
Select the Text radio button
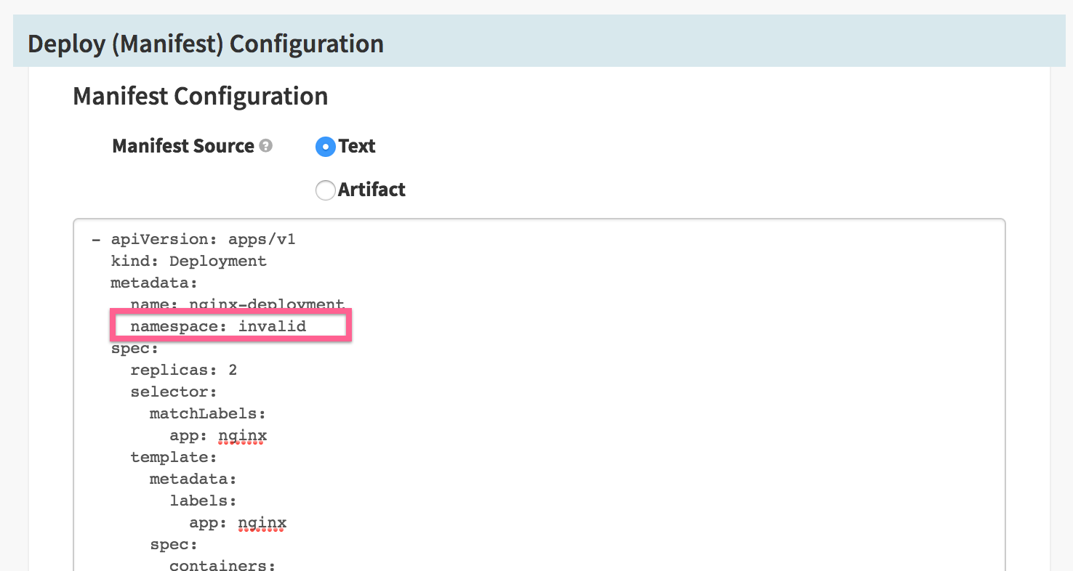tap(325, 147)
